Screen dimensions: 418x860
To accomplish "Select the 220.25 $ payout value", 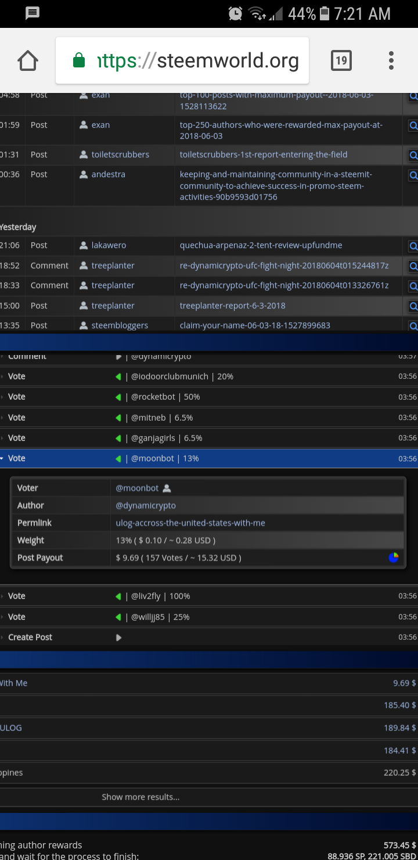I will (x=400, y=773).
